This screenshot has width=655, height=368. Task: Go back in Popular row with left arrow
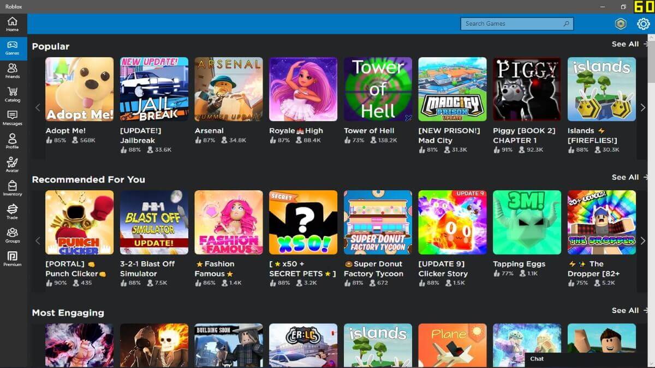point(38,107)
